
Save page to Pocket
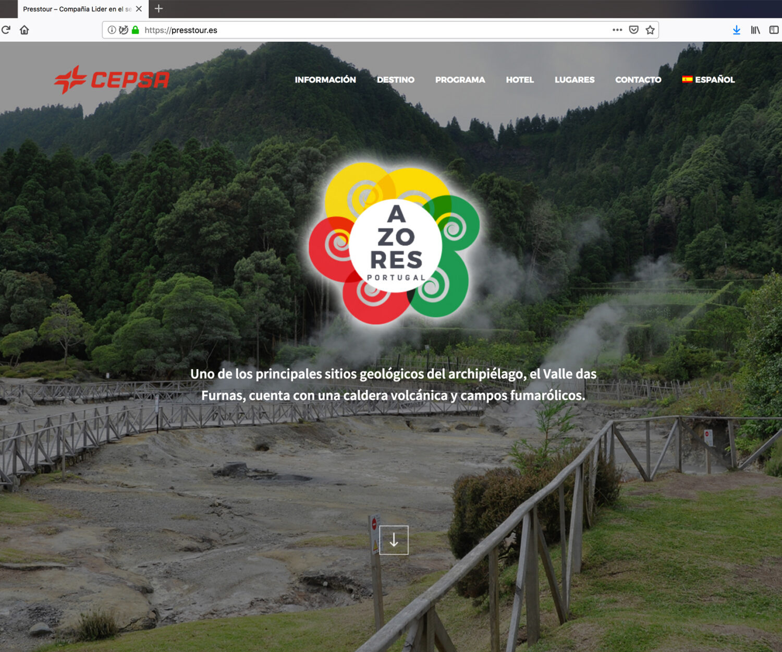click(633, 30)
